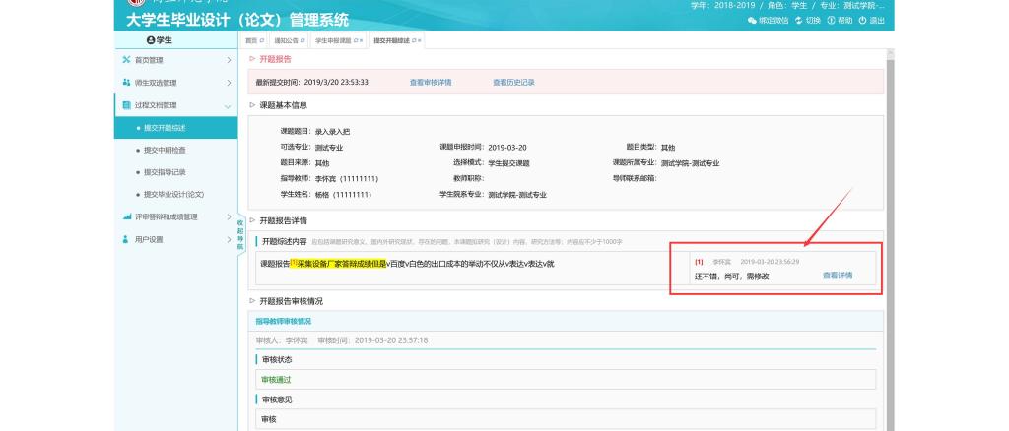Collapse the 课题基本信息 section triangle
The width and height of the screenshot is (1009, 431).
coord(252,105)
